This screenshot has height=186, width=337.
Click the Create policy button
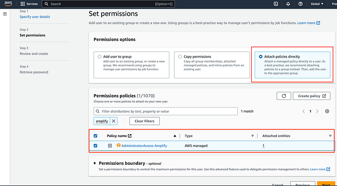[311, 96]
